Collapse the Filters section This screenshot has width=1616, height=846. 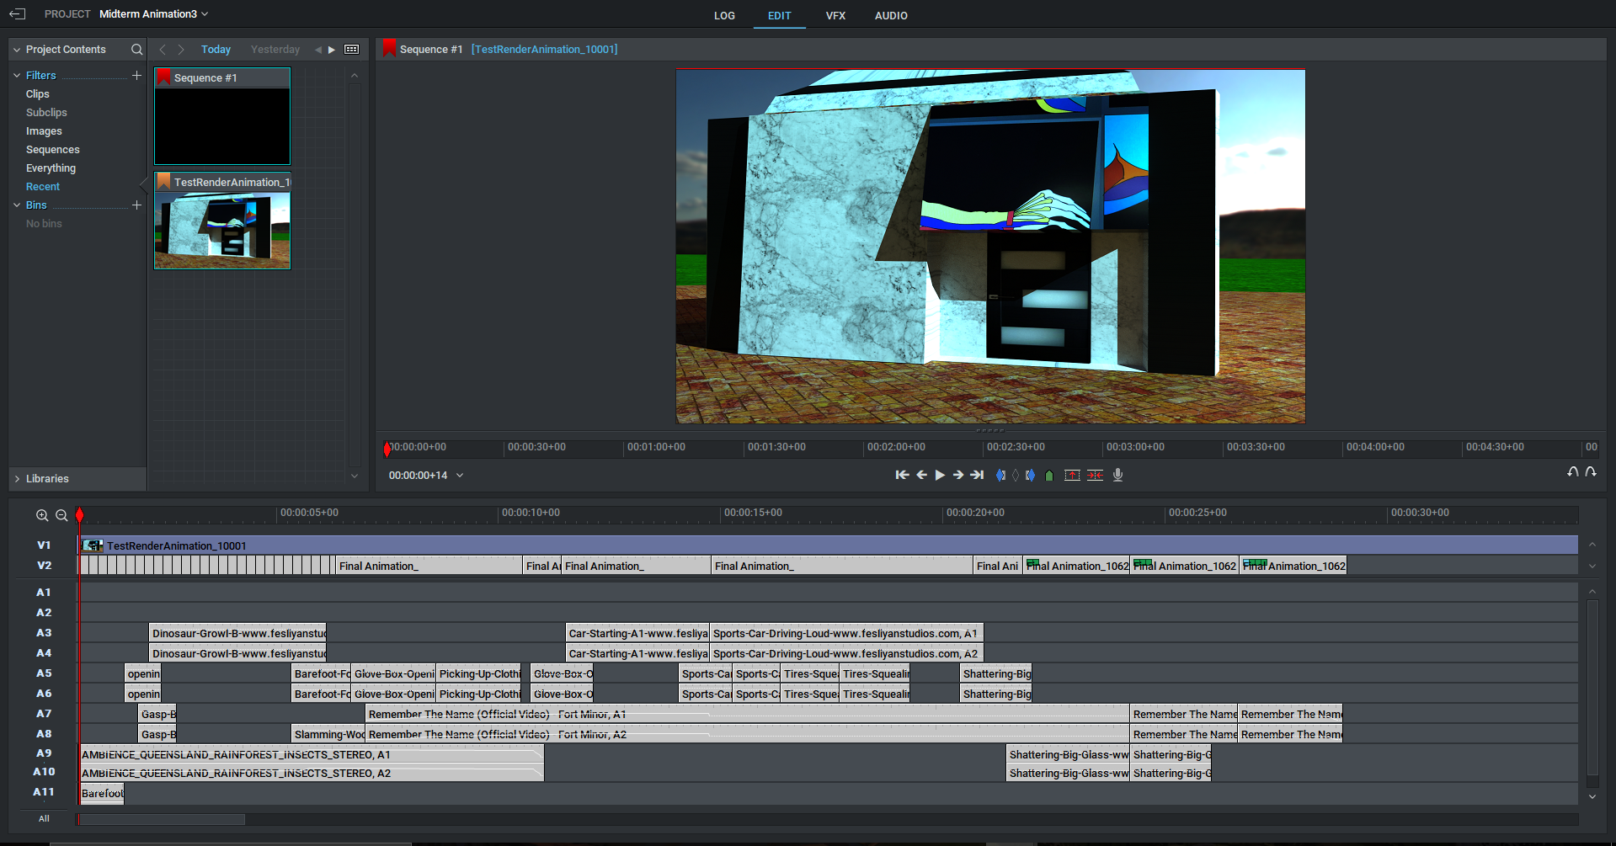click(17, 75)
